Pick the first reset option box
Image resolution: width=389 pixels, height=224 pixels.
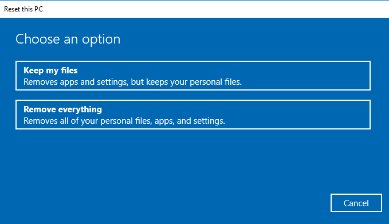[x=193, y=76]
